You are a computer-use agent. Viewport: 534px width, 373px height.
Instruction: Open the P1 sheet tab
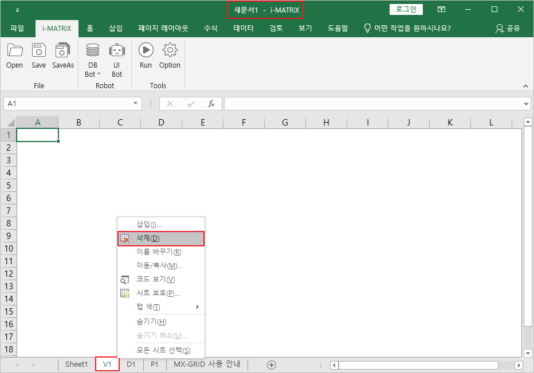pos(155,364)
